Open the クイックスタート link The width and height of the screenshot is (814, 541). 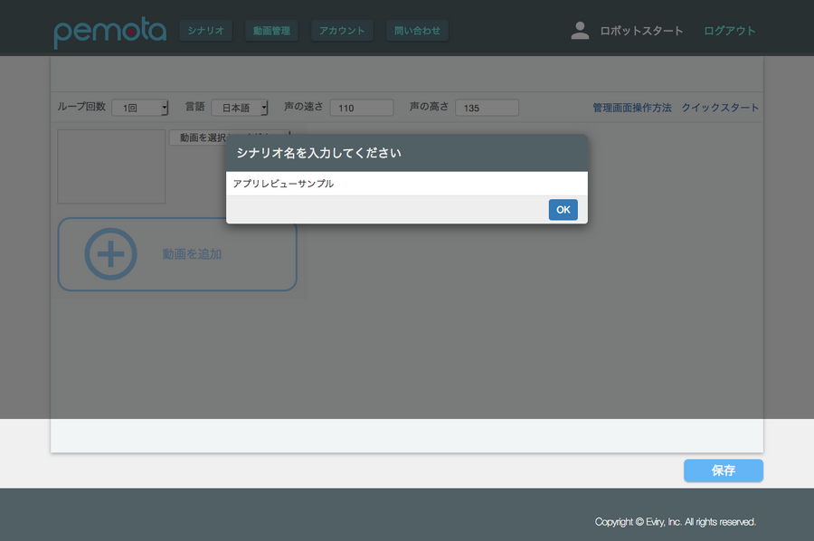(720, 108)
